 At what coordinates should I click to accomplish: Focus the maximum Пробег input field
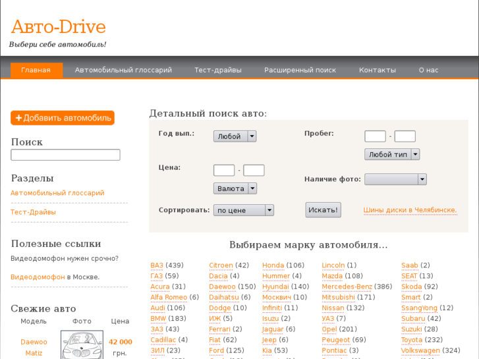pyautogui.click(x=405, y=136)
